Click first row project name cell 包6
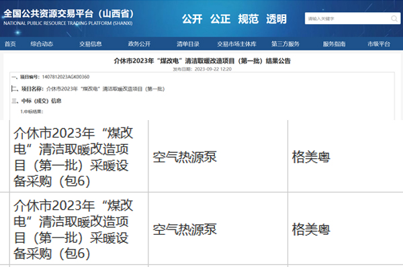 point(79,156)
